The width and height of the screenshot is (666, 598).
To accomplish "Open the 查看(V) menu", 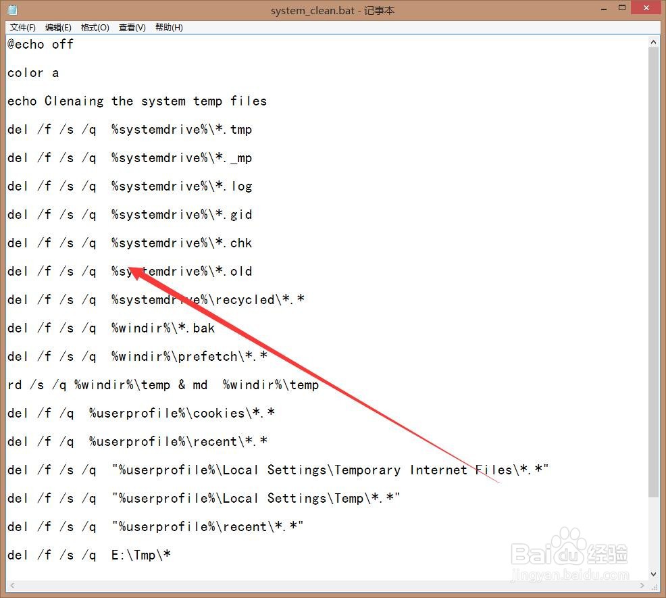I will pos(132,28).
